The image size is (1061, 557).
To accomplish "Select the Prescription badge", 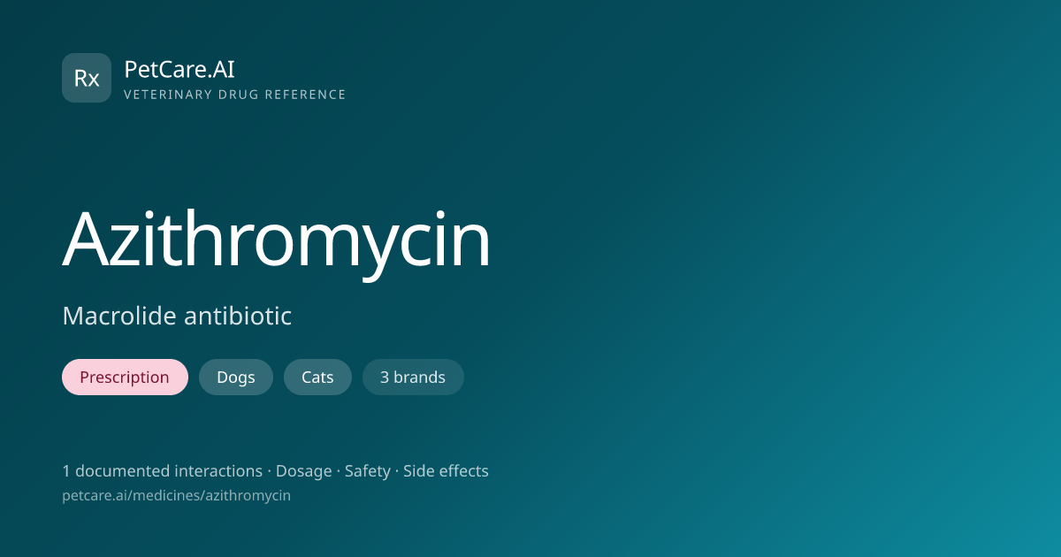I will point(125,378).
